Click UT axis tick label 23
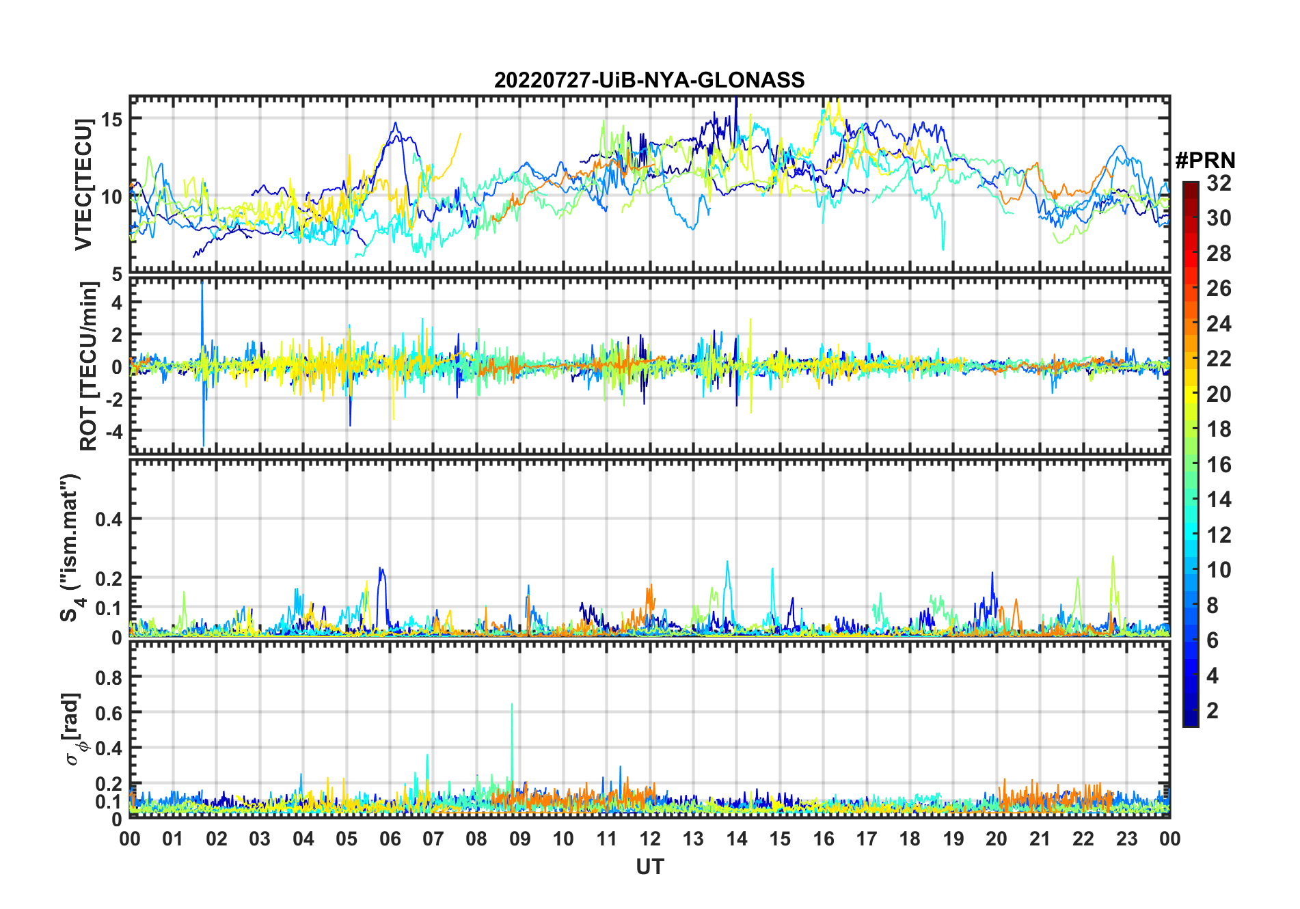 click(1127, 839)
